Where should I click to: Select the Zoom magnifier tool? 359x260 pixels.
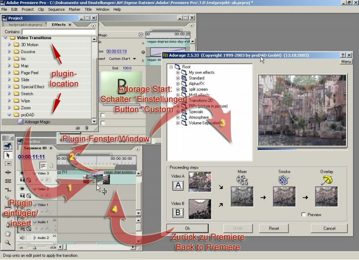pos(8,242)
